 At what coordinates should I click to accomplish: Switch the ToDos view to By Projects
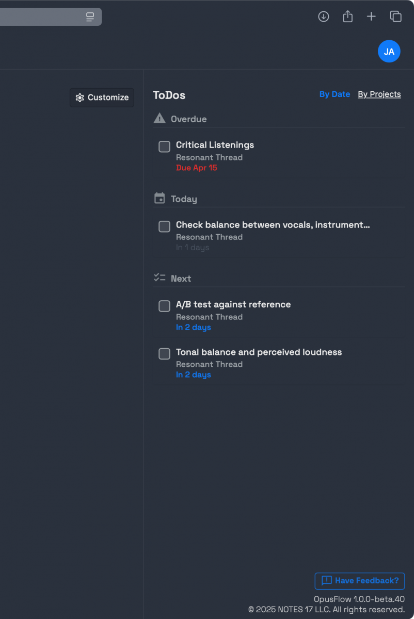click(x=379, y=94)
